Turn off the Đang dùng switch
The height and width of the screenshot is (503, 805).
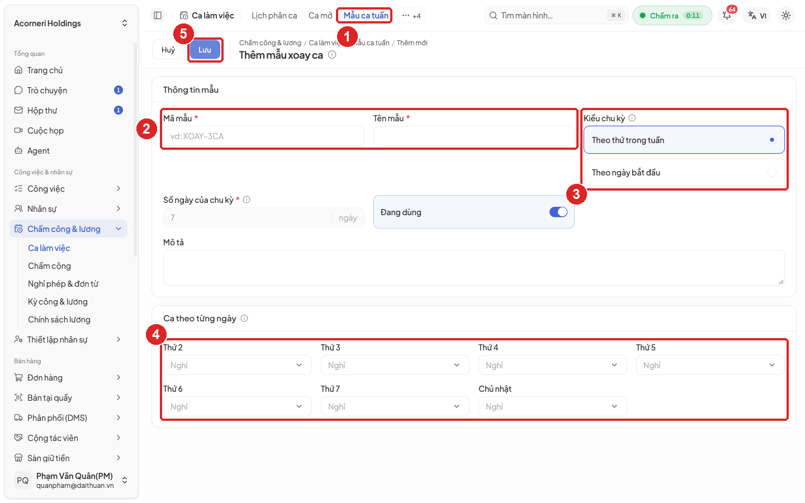pyautogui.click(x=558, y=212)
